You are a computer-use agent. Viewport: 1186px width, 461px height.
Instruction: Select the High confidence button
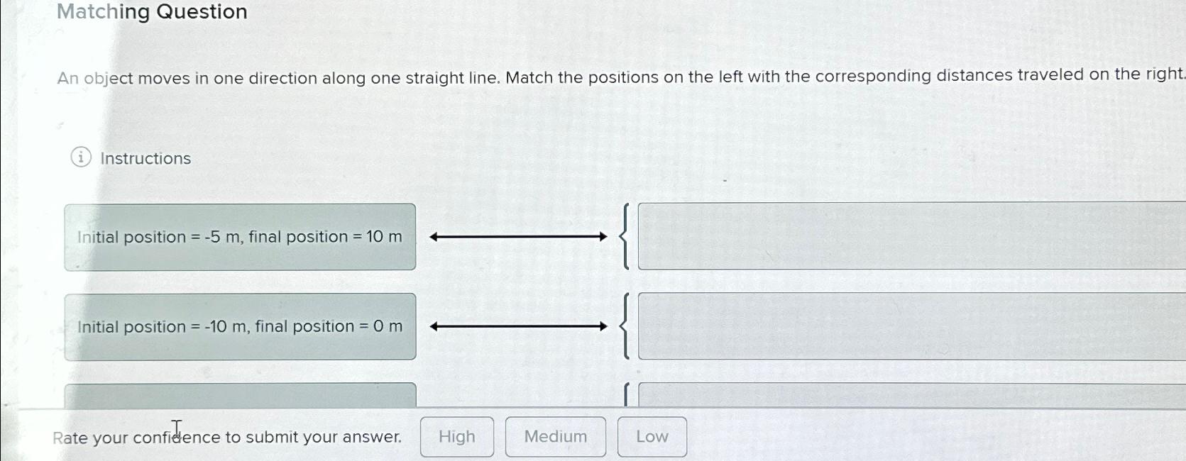456,437
